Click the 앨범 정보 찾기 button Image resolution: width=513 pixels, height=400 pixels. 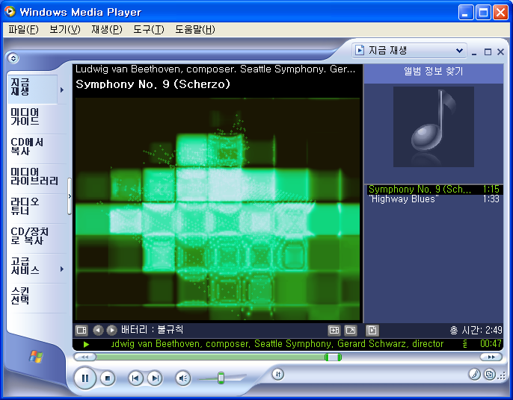click(x=434, y=72)
